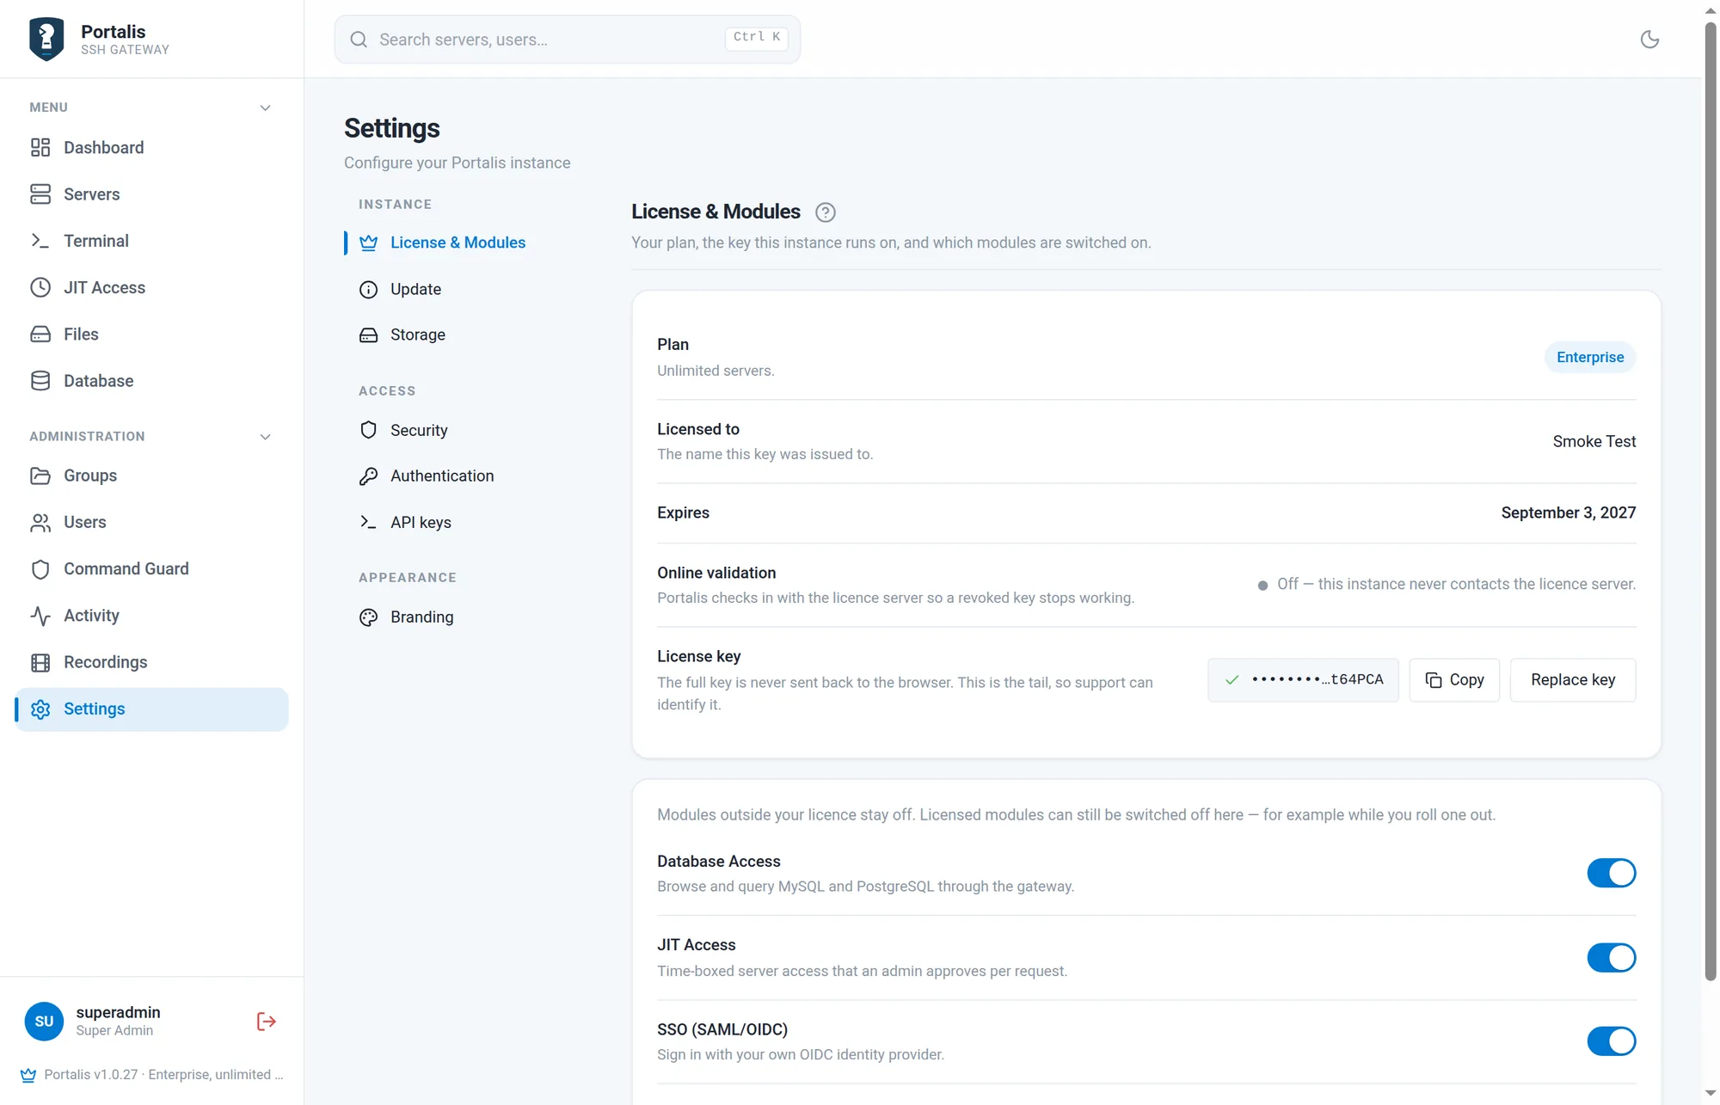Image resolution: width=1720 pixels, height=1105 pixels.
Task: Click the SU user avatar
Action: [44, 1022]
